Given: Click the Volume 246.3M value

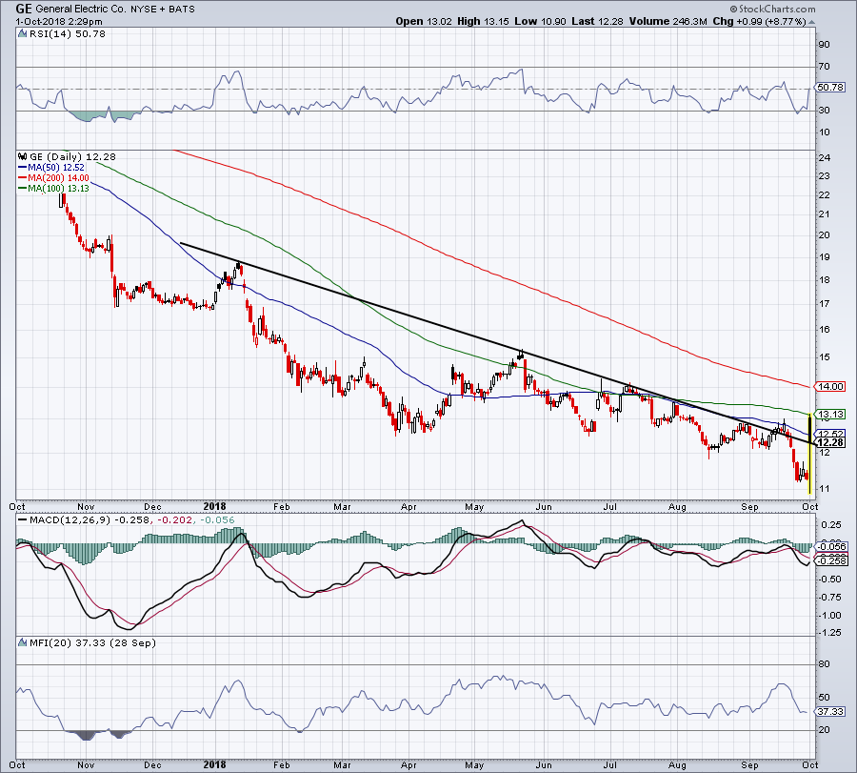Looking at the screenshot, I should click(668, 21).
